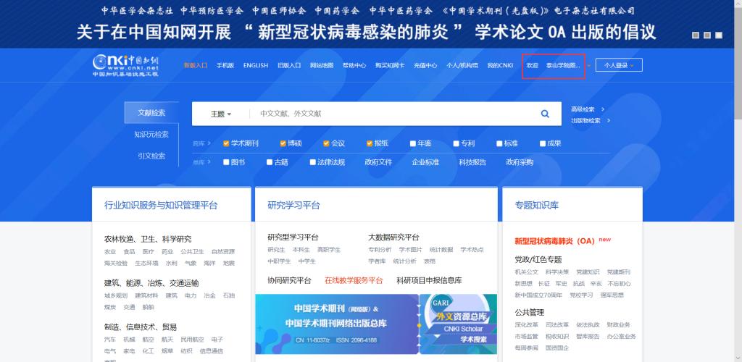The image size is (742, 362).
Task: Click the arrow beside 高级检索
Action: [603, 109]
